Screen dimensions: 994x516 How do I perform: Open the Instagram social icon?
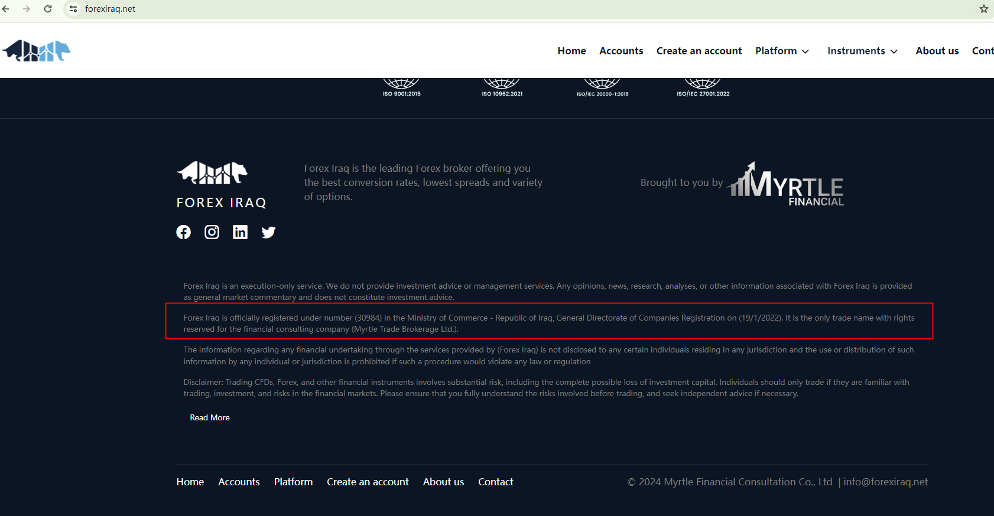[x=212, y=232]
